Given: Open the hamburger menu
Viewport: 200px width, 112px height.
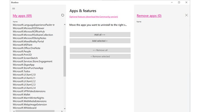Looking at the screenshot, I should [x=14, y=9].
